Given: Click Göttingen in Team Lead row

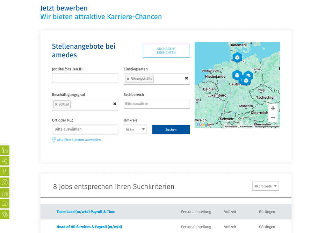Looking at the screenshot, I should click(x=267, y=212).
